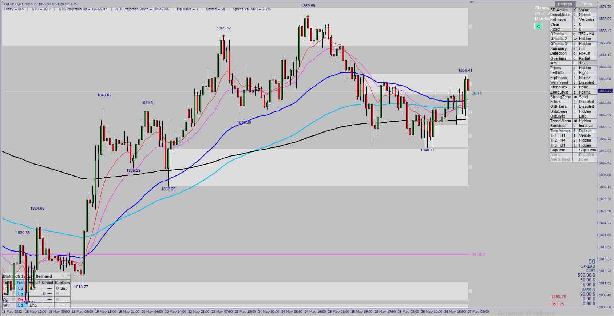Click the Backtest Inactive row
Image resolution: width=614 pixels, height=316 pixels.
(x=573, y=126)
